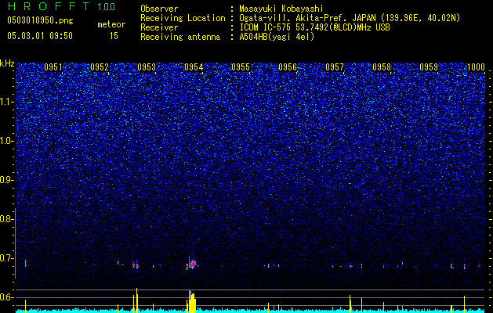Click the date stamp 05.03.01 09:50

click(40, 36)
